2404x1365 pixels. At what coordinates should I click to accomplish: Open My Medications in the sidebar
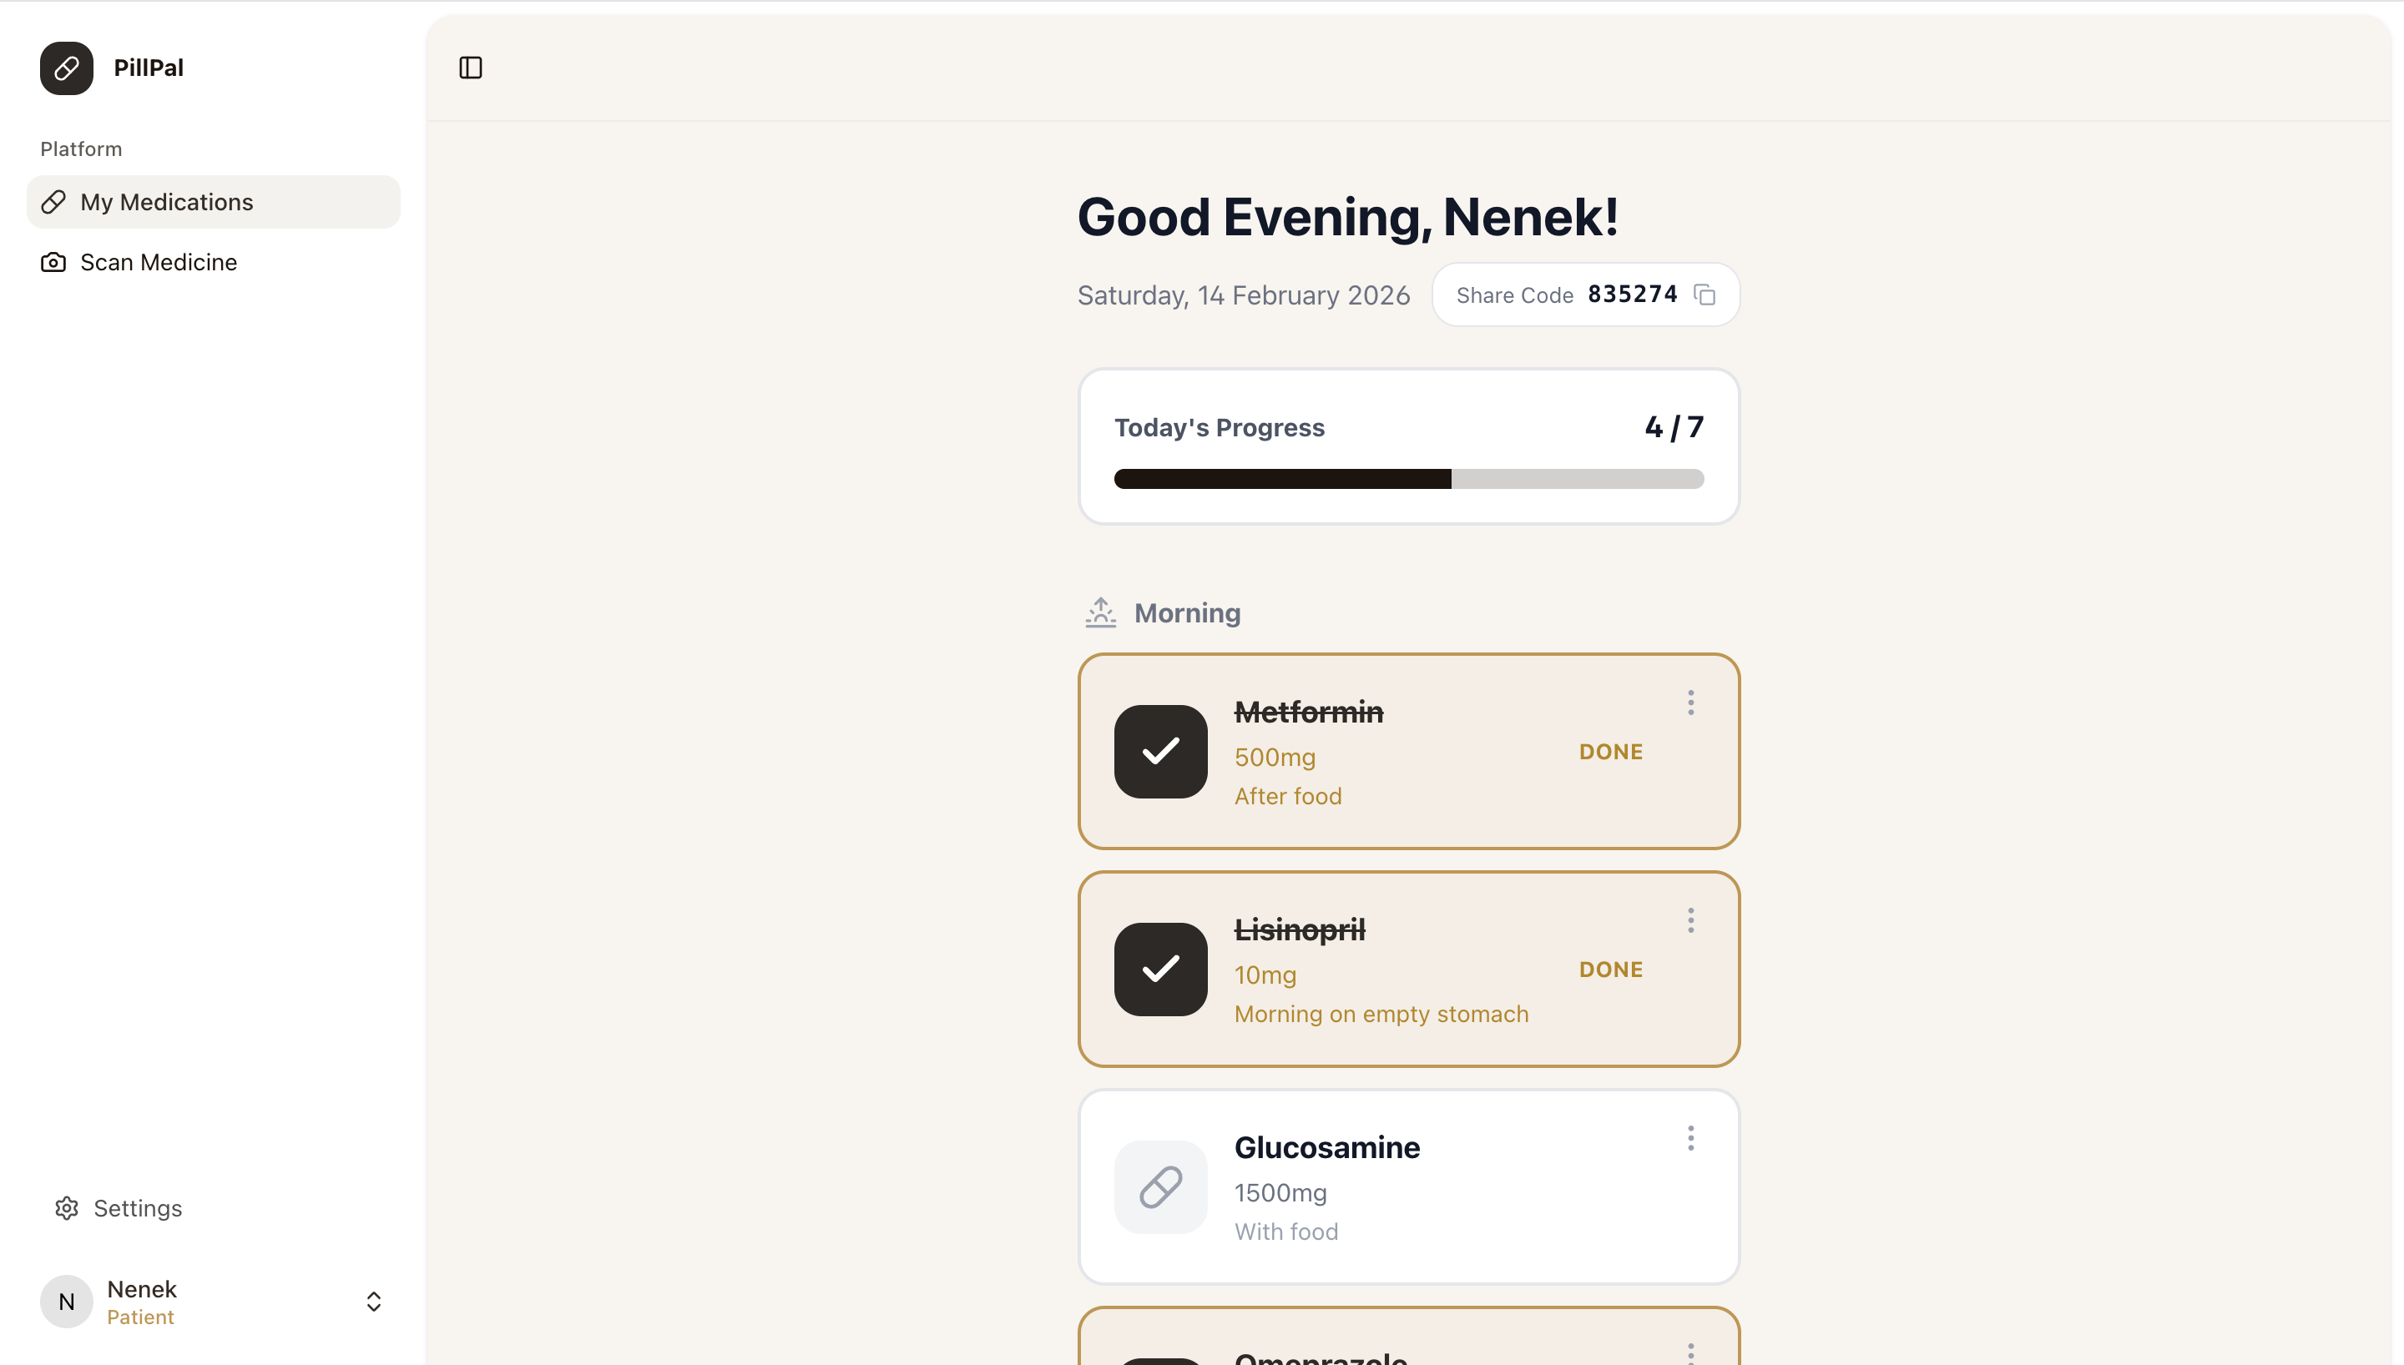tap(167, 203)
